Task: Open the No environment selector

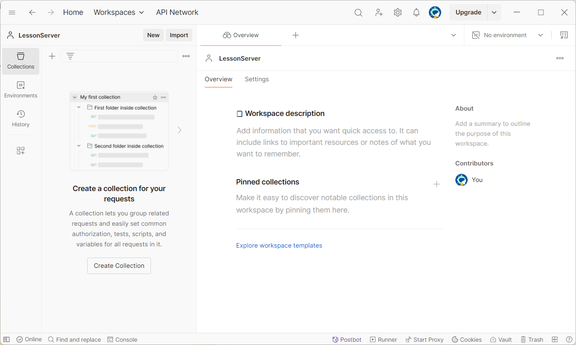Action: [x=508, y=35]
